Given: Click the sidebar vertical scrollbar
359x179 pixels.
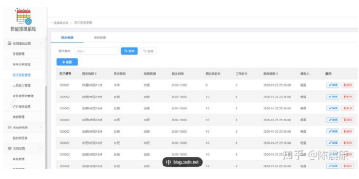Looking at the screenshot, I should click(46, 128).
